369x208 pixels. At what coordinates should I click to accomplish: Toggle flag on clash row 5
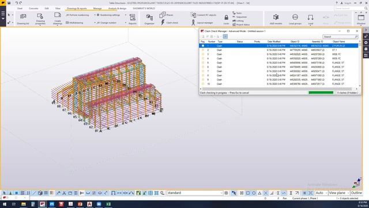[x=203, y=63]
